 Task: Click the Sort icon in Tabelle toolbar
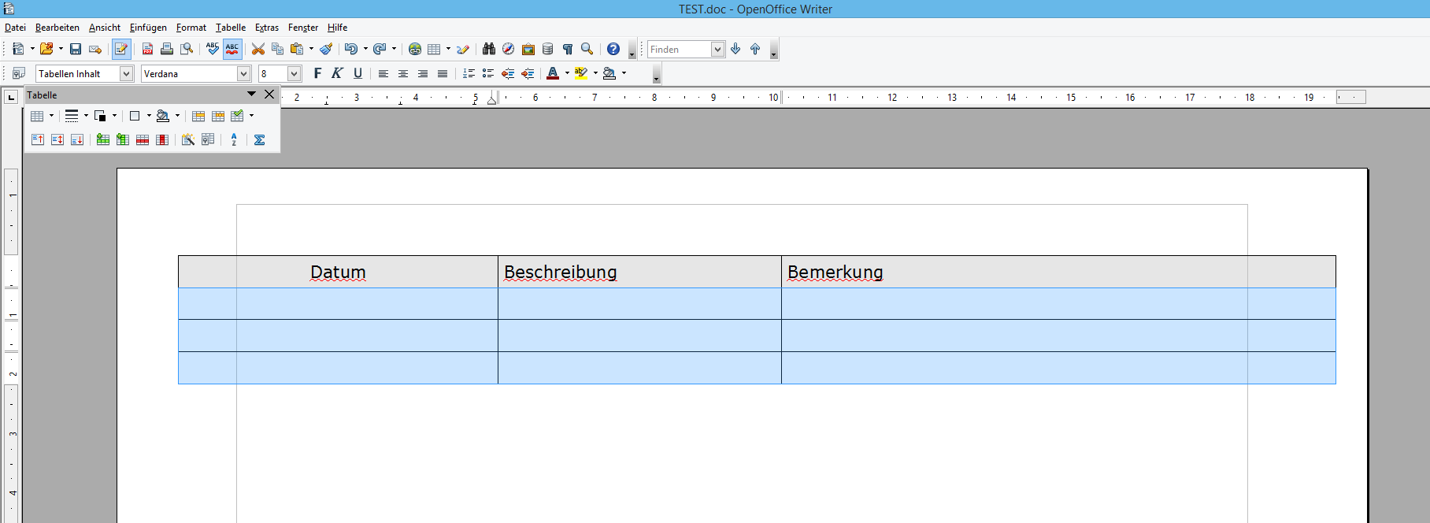coord(234,139)
